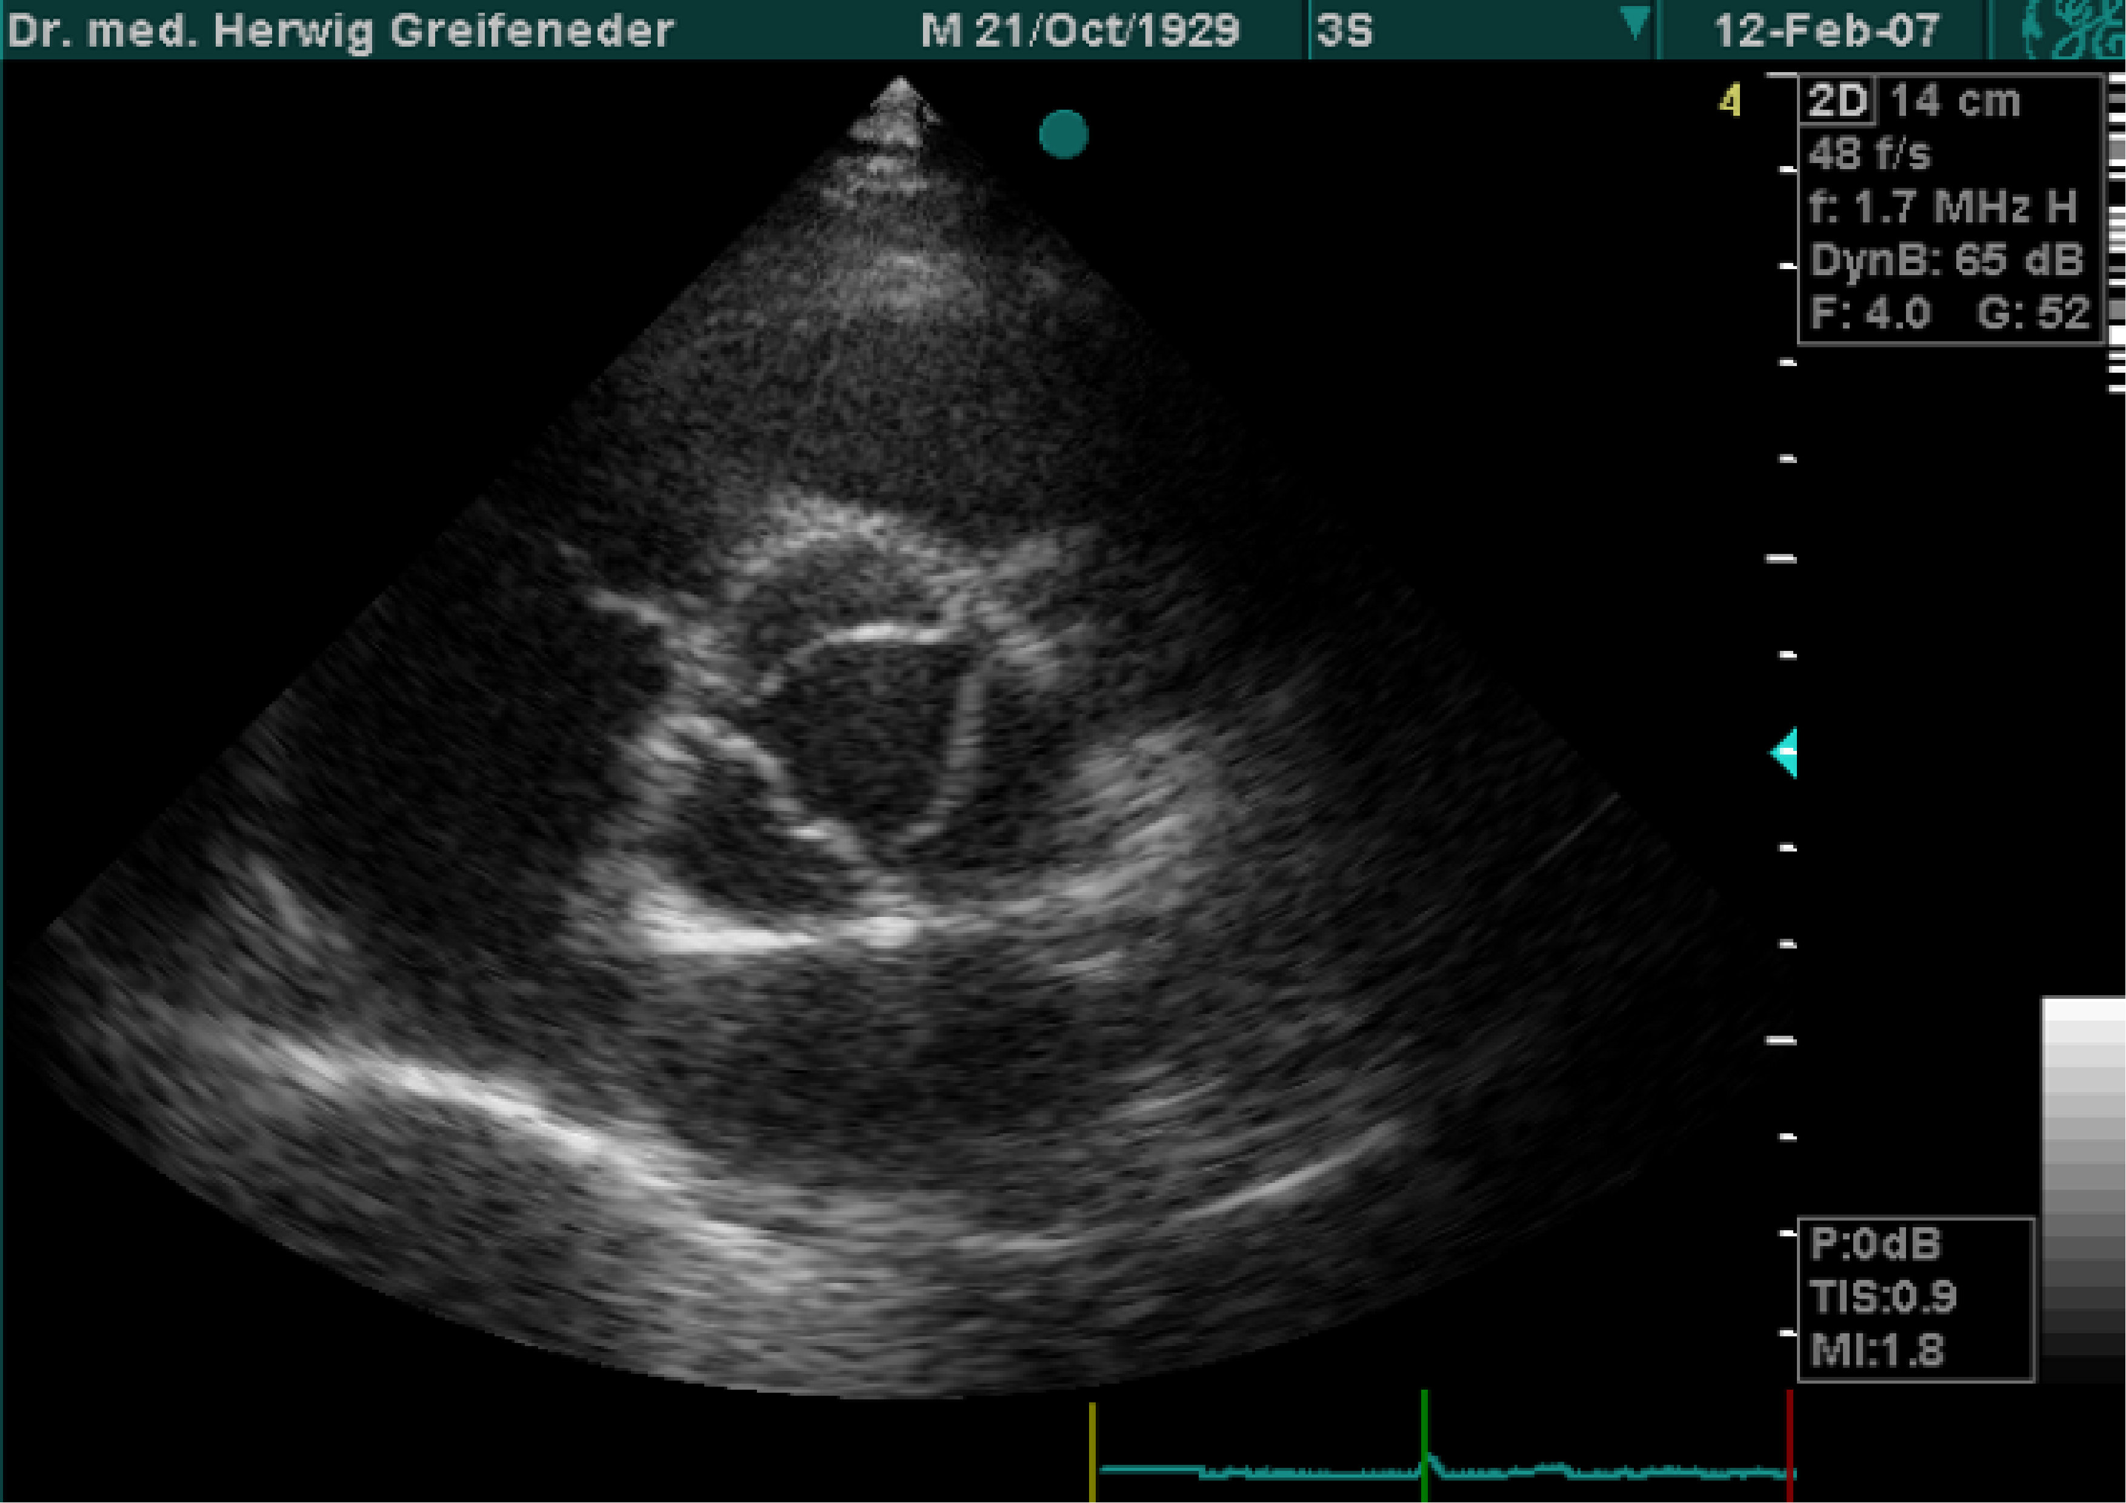Screen dimensions: 2126x1503
Task: Click the G: 52 gain value
Action: click(2033, 313)
